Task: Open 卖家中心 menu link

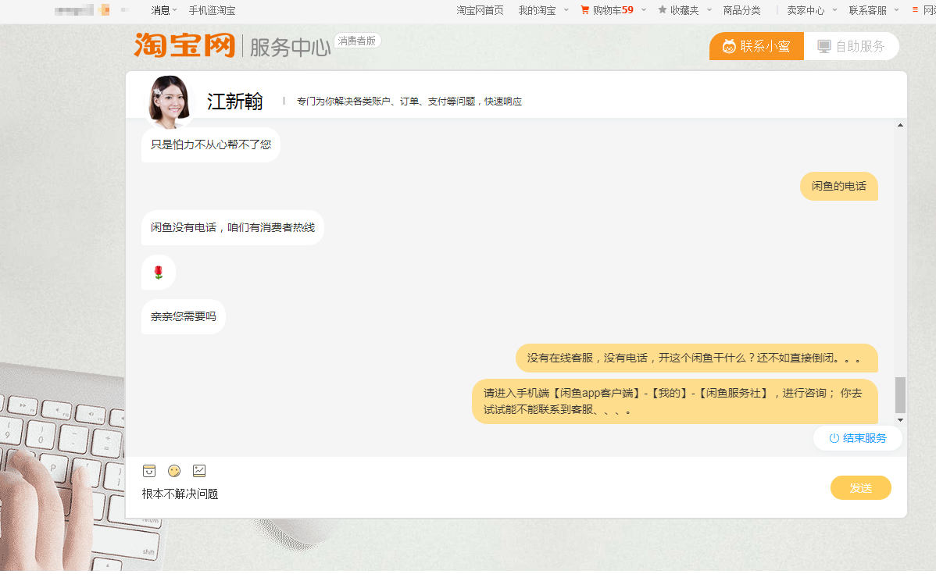Action: [806, 10]
